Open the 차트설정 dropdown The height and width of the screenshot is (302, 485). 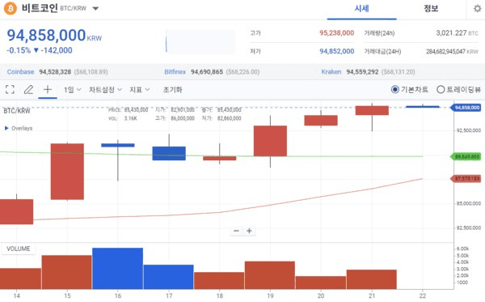[105, 90]
